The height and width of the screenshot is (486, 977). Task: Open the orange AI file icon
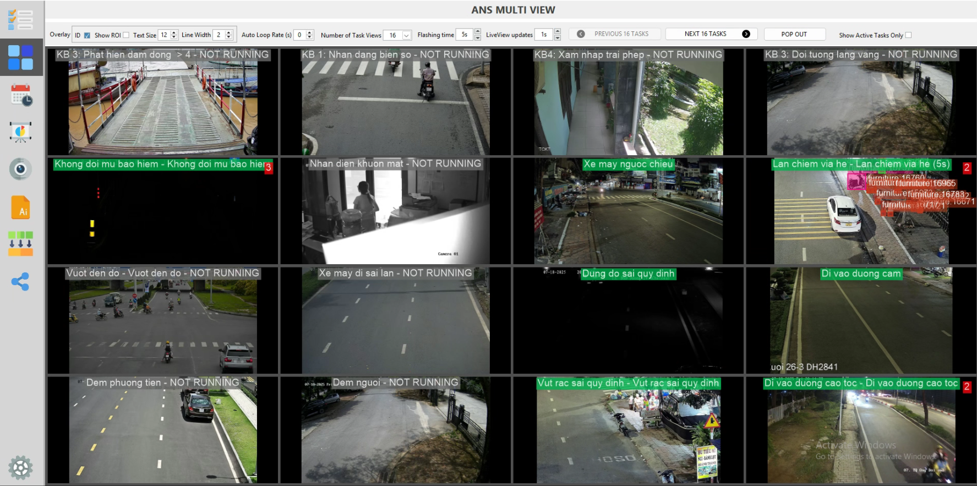pos(20,207)
